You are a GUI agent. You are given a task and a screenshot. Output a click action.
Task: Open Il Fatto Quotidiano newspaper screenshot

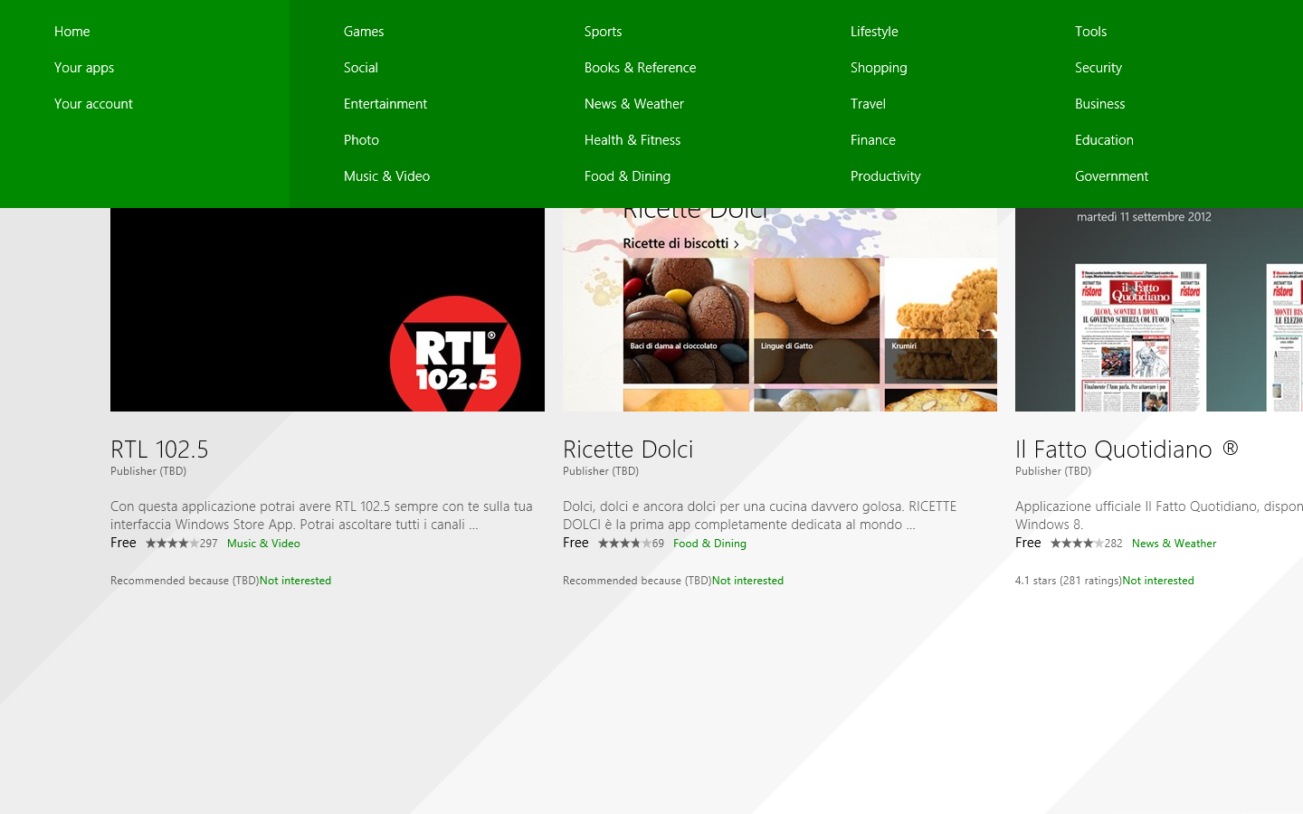point(1159,309)
